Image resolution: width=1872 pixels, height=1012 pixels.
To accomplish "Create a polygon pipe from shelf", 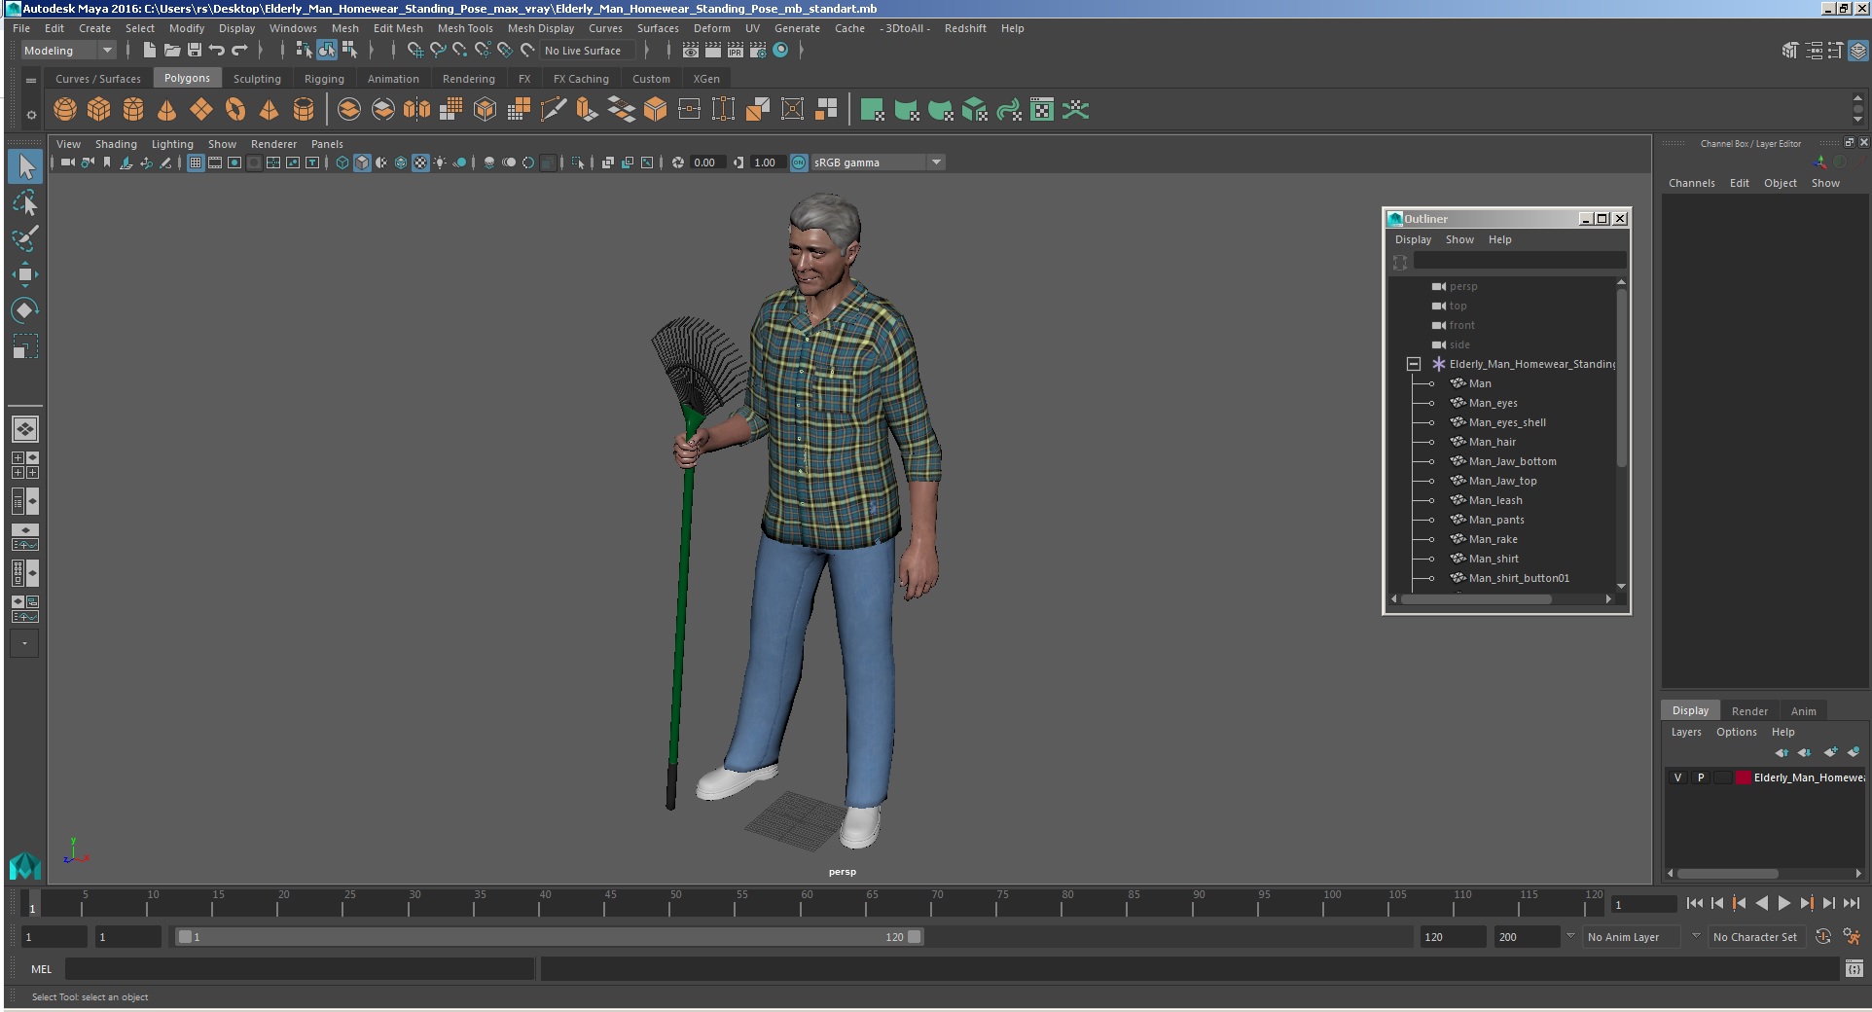I will click(x=304, y=110).
